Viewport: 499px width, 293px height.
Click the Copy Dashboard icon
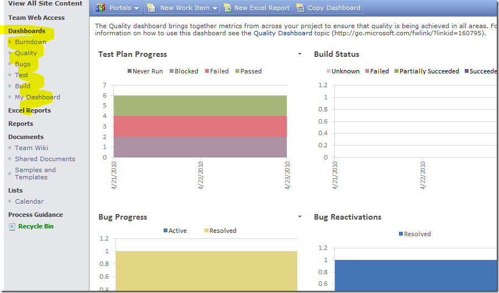[300, 8]
